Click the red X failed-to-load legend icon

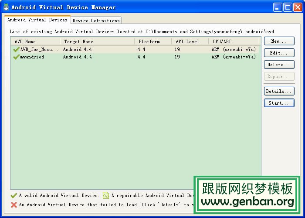click(x=14, y=204)
